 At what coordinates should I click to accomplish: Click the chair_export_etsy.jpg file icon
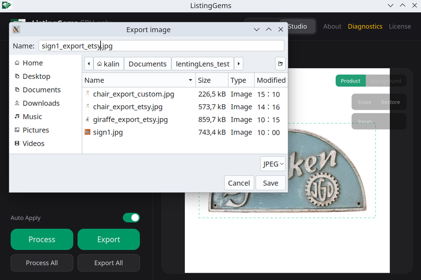(x=88, y=107)
